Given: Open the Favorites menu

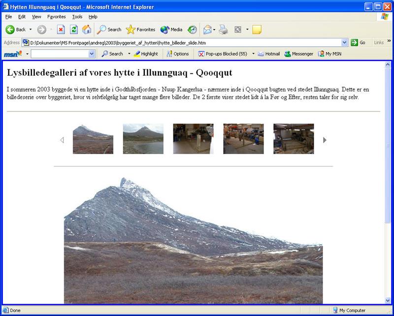Looking at the screenshot, I should [57, 17].
